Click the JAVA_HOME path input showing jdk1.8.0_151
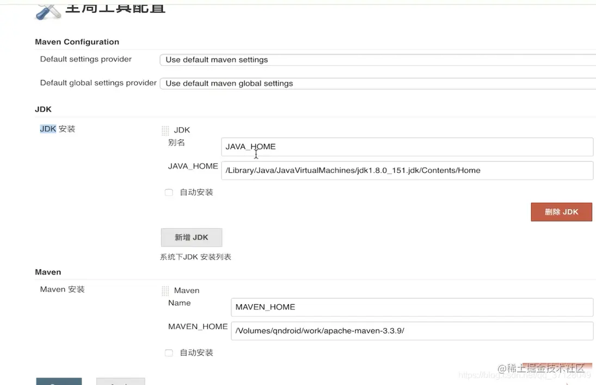The image size is (596, 385). pyautogui.click(x=407, y=170)
